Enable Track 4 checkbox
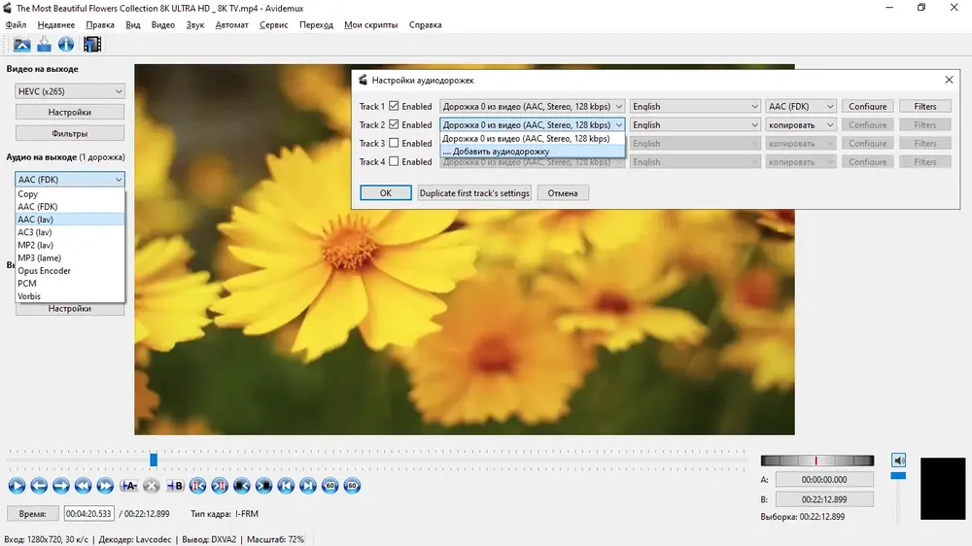The height and width of the screenshot is (546, 972). [394, 161]
